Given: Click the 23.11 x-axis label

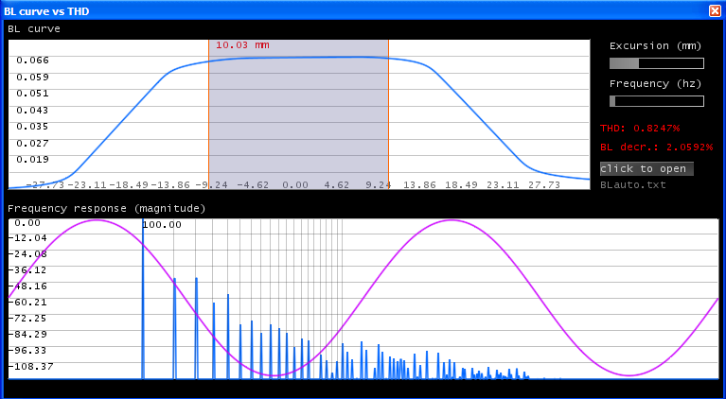Looking at the screenshot, I should 503,185.
